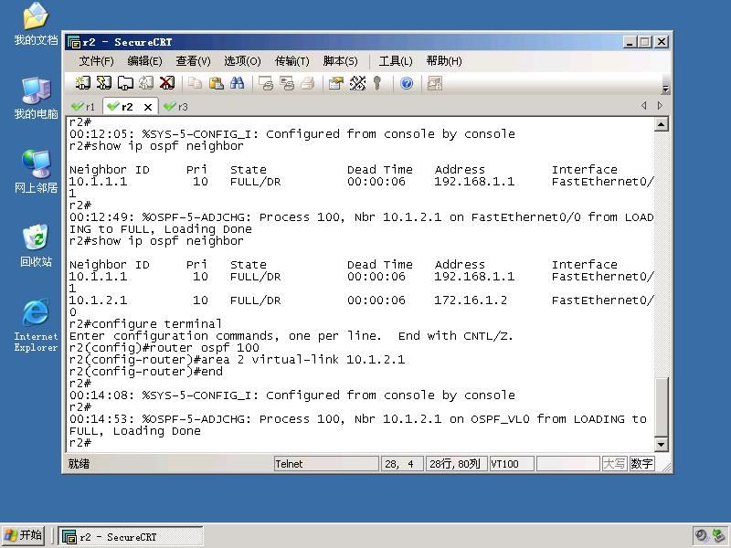Click the Find binoculars icon
The height and width of the screenshot is (548, 731).
(237, 83)
